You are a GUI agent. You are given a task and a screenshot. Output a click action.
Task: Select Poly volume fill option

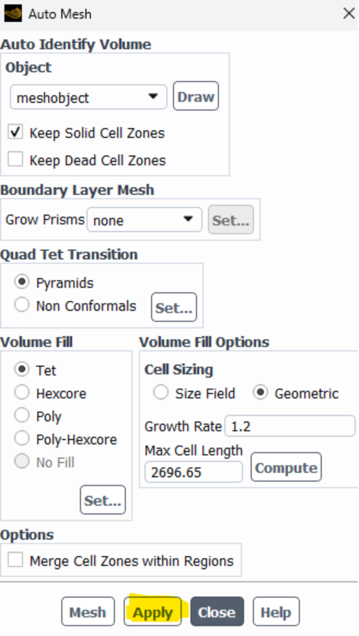tap(22, 416)
